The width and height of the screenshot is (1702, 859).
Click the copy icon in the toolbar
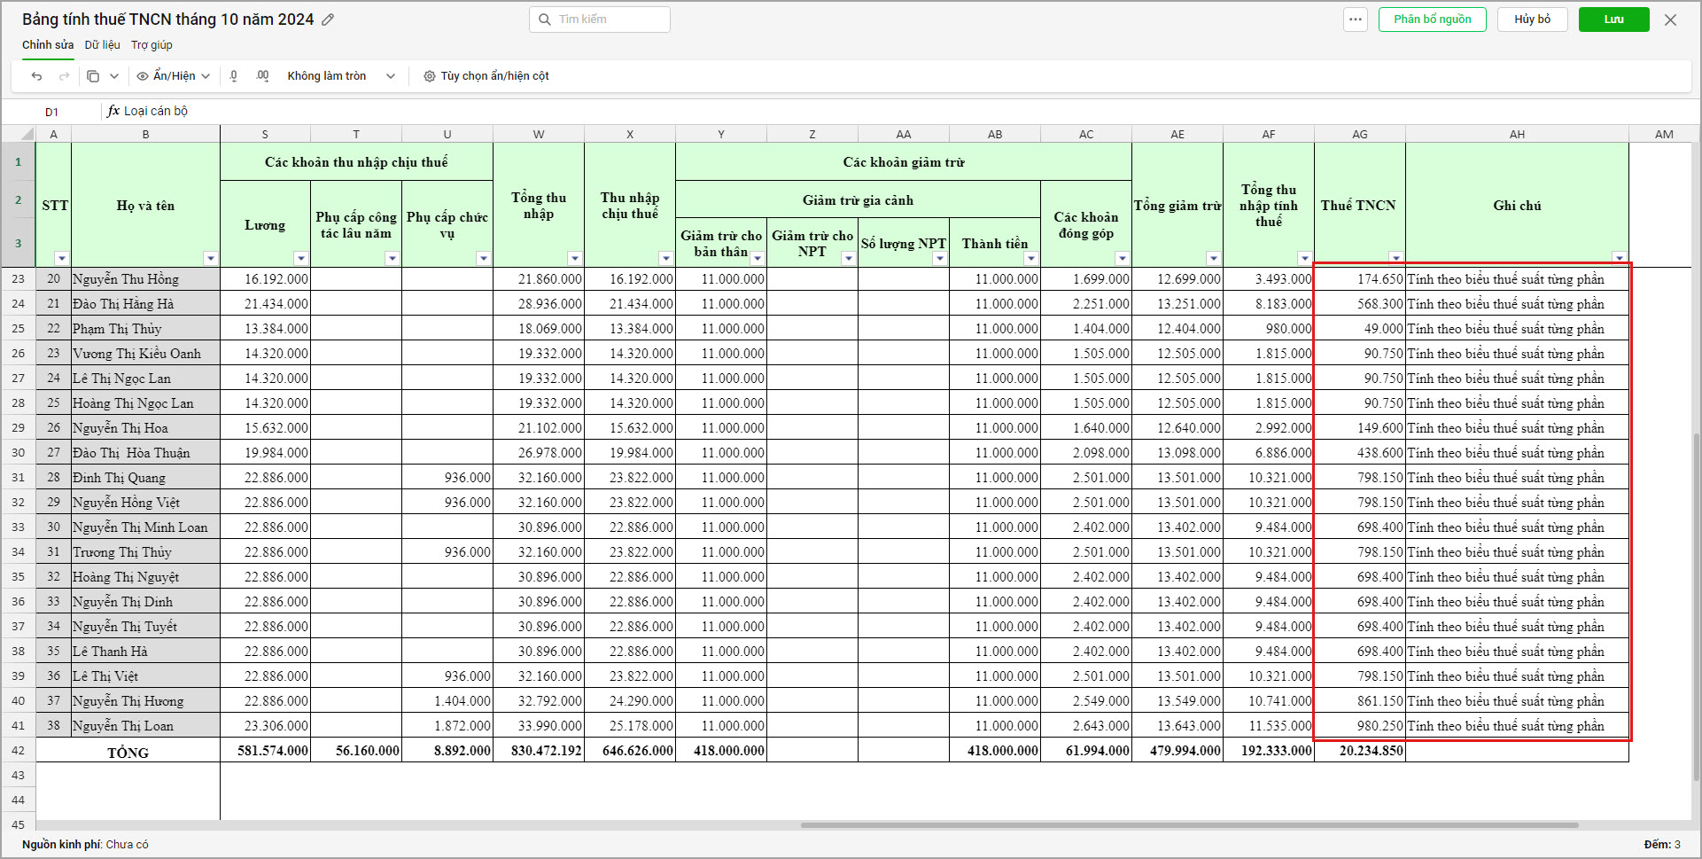tap(93, 76)
